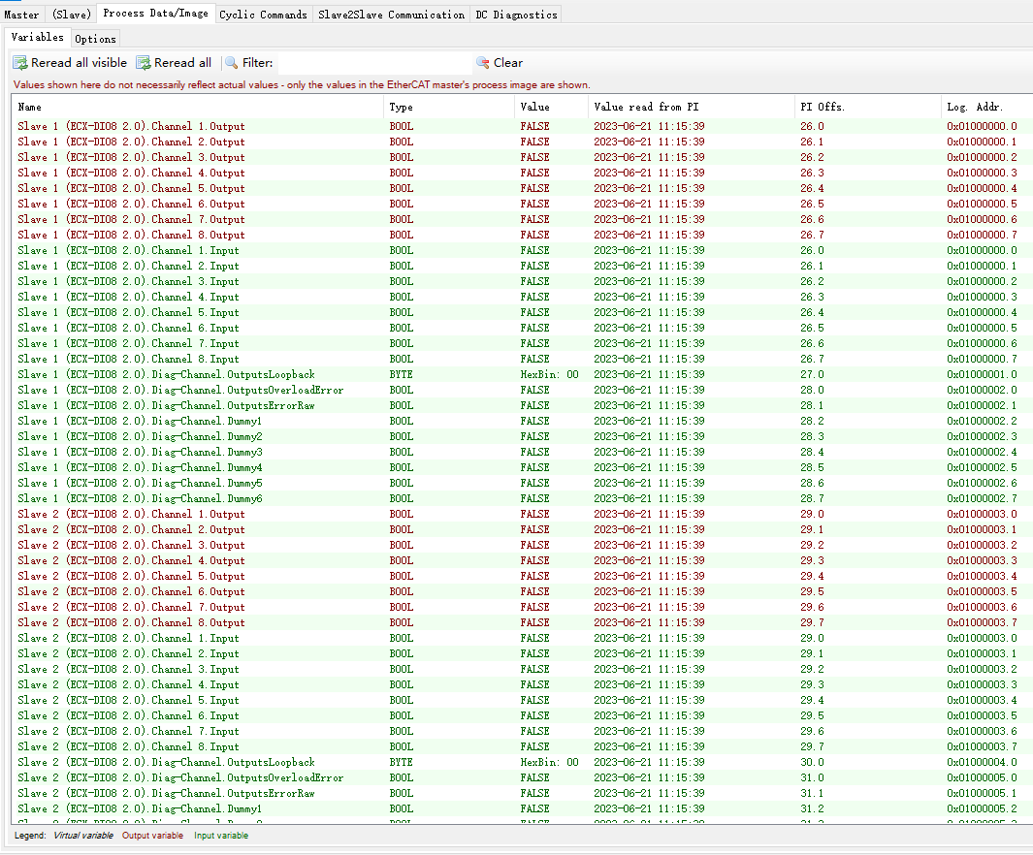This screenshot has height=855, width=1033.
Task: Switch to Slave2Slave Communication tab
Action: pyautogui.click(x=391, y=15)
